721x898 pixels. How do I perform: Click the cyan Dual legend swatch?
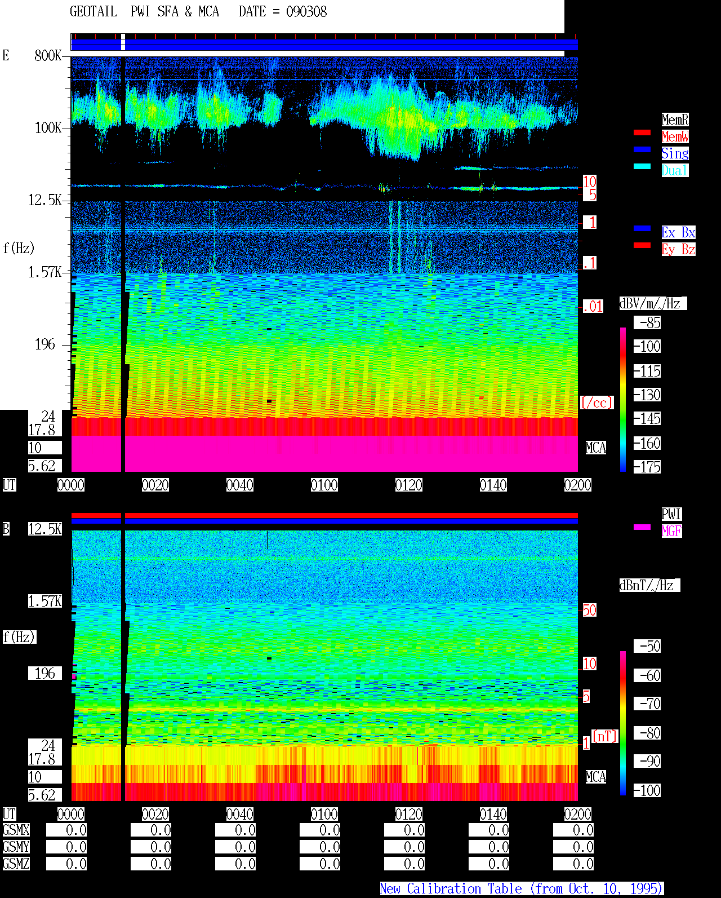642,166
